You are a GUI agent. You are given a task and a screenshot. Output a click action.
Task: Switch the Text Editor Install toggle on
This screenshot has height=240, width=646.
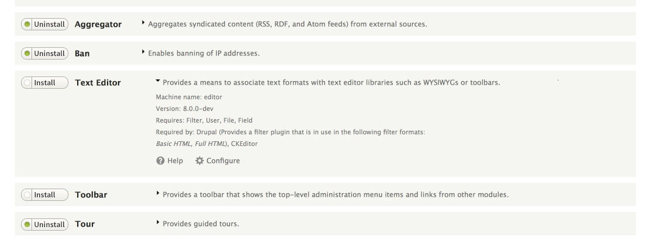click(44, 83)
